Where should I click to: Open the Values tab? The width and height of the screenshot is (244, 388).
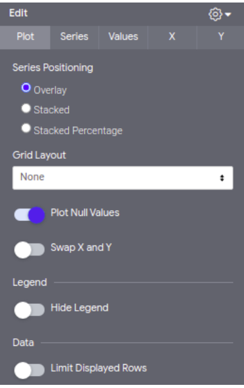tap(123, 36)
